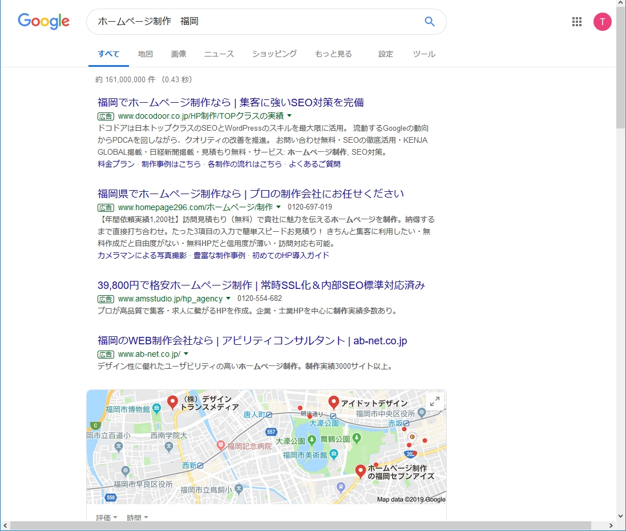Open the pink account avatar T
The height and width of the screenshot is (531, 626).
pos(602,22)
